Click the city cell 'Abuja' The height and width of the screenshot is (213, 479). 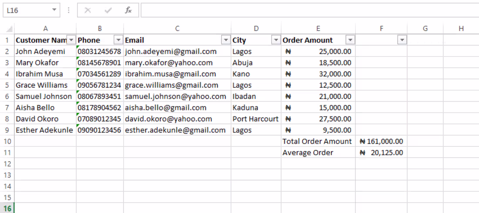tap(256, 63)
